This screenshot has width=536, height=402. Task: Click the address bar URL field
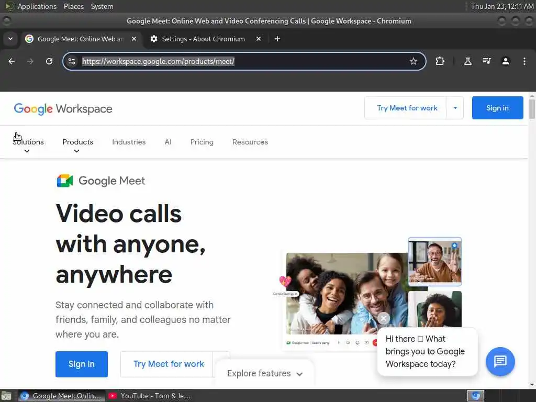click(243, 61)
